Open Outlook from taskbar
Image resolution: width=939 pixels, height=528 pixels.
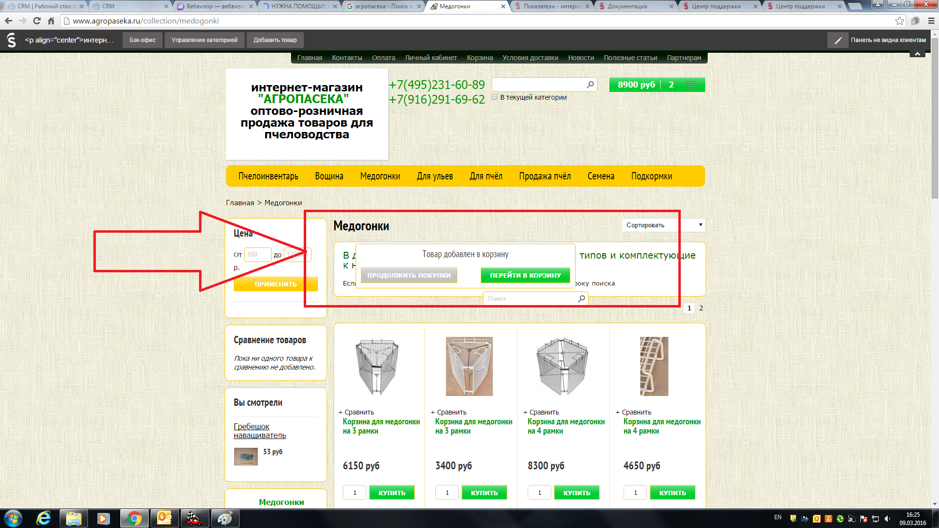164,518
